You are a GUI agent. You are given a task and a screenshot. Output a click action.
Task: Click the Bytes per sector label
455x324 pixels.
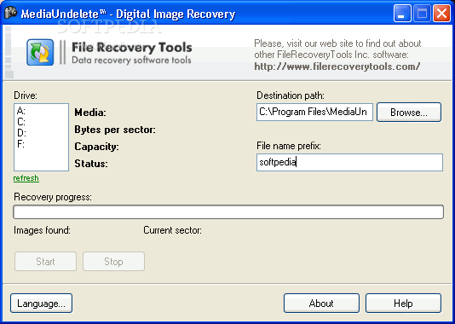tap(115, 130)
